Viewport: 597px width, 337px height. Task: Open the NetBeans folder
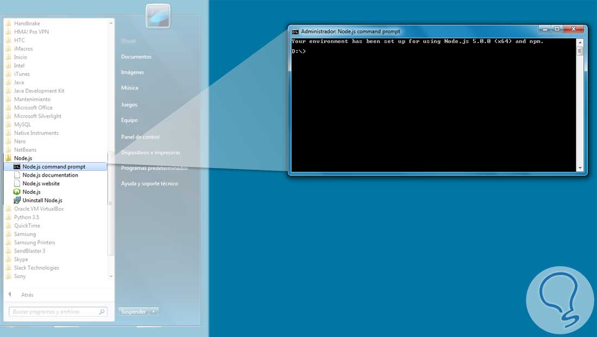(x=25, y=150)
